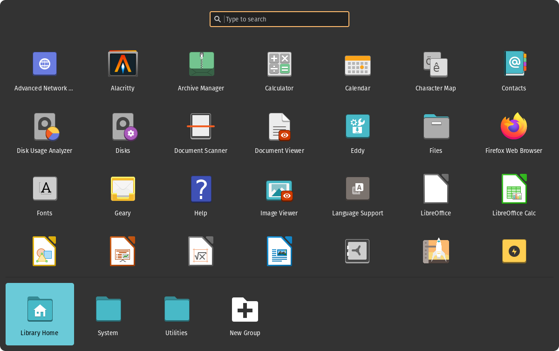Open LibreOffice Writer

click(279, 251)
